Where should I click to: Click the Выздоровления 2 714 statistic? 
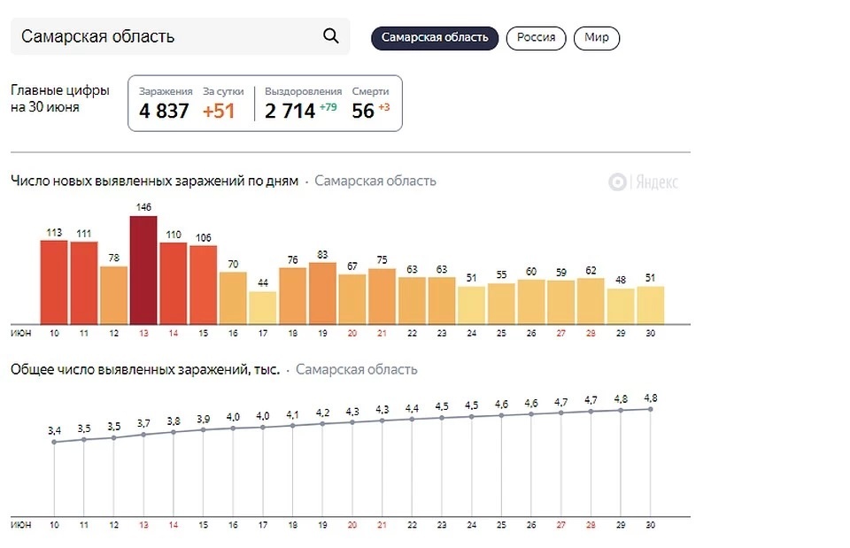[x=303, y=104]
